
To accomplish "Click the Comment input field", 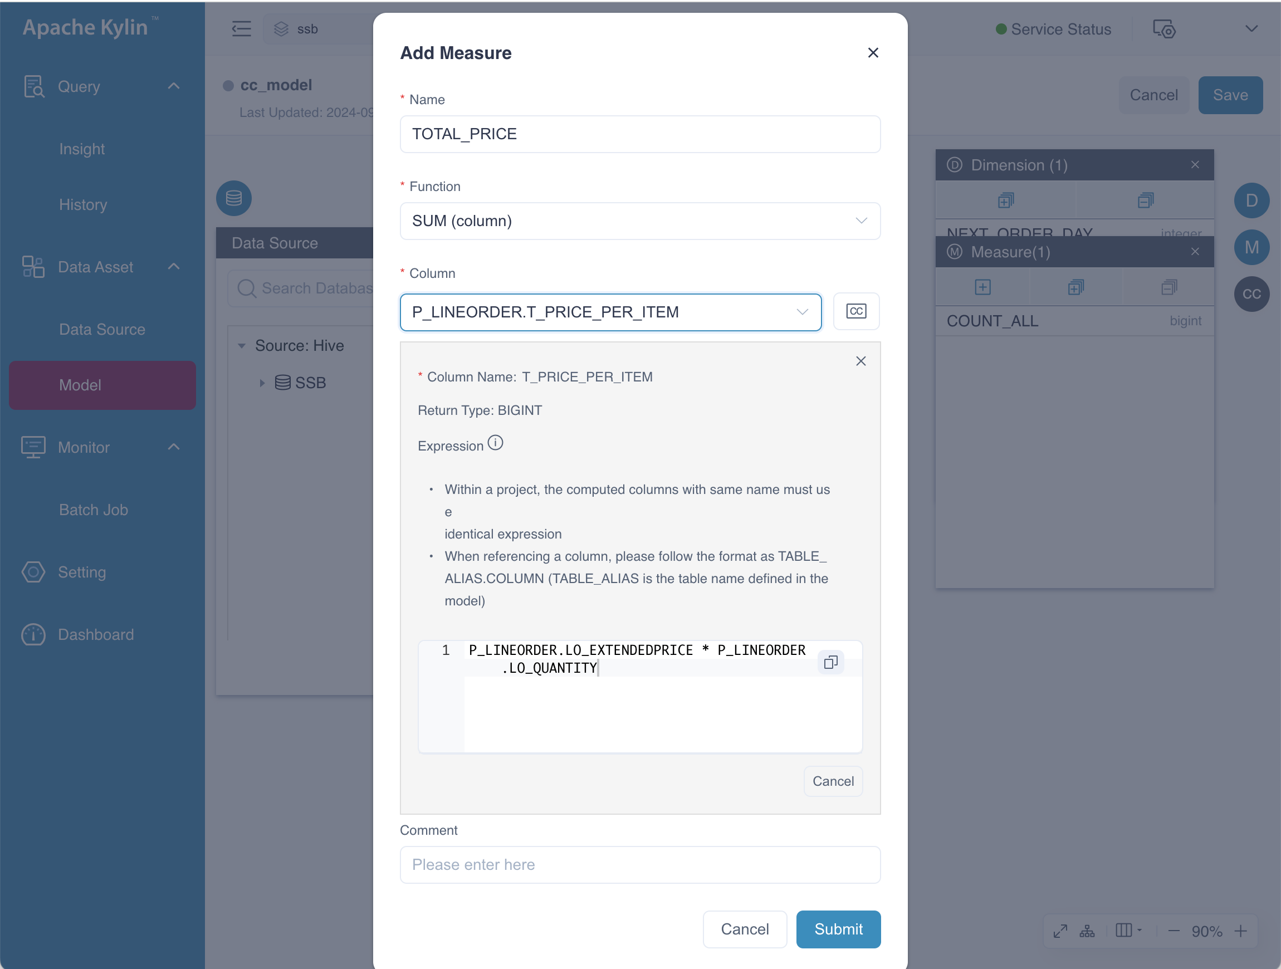I will (x=640, y=864).
